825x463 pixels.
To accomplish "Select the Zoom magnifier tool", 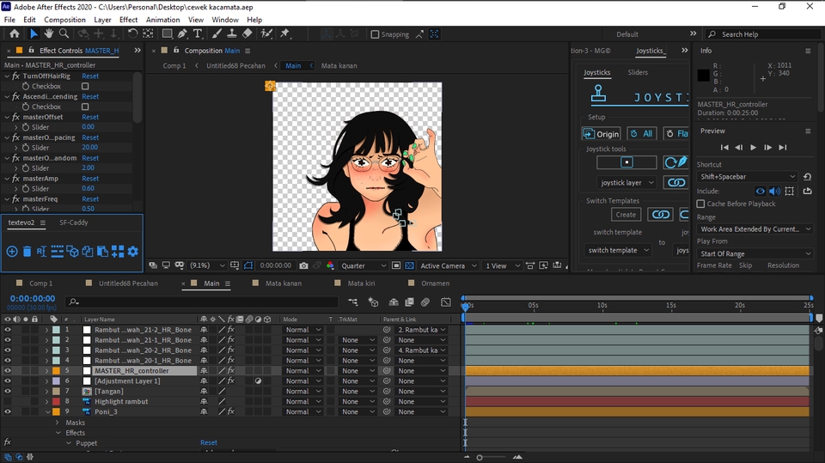I will tap(64, 34).
